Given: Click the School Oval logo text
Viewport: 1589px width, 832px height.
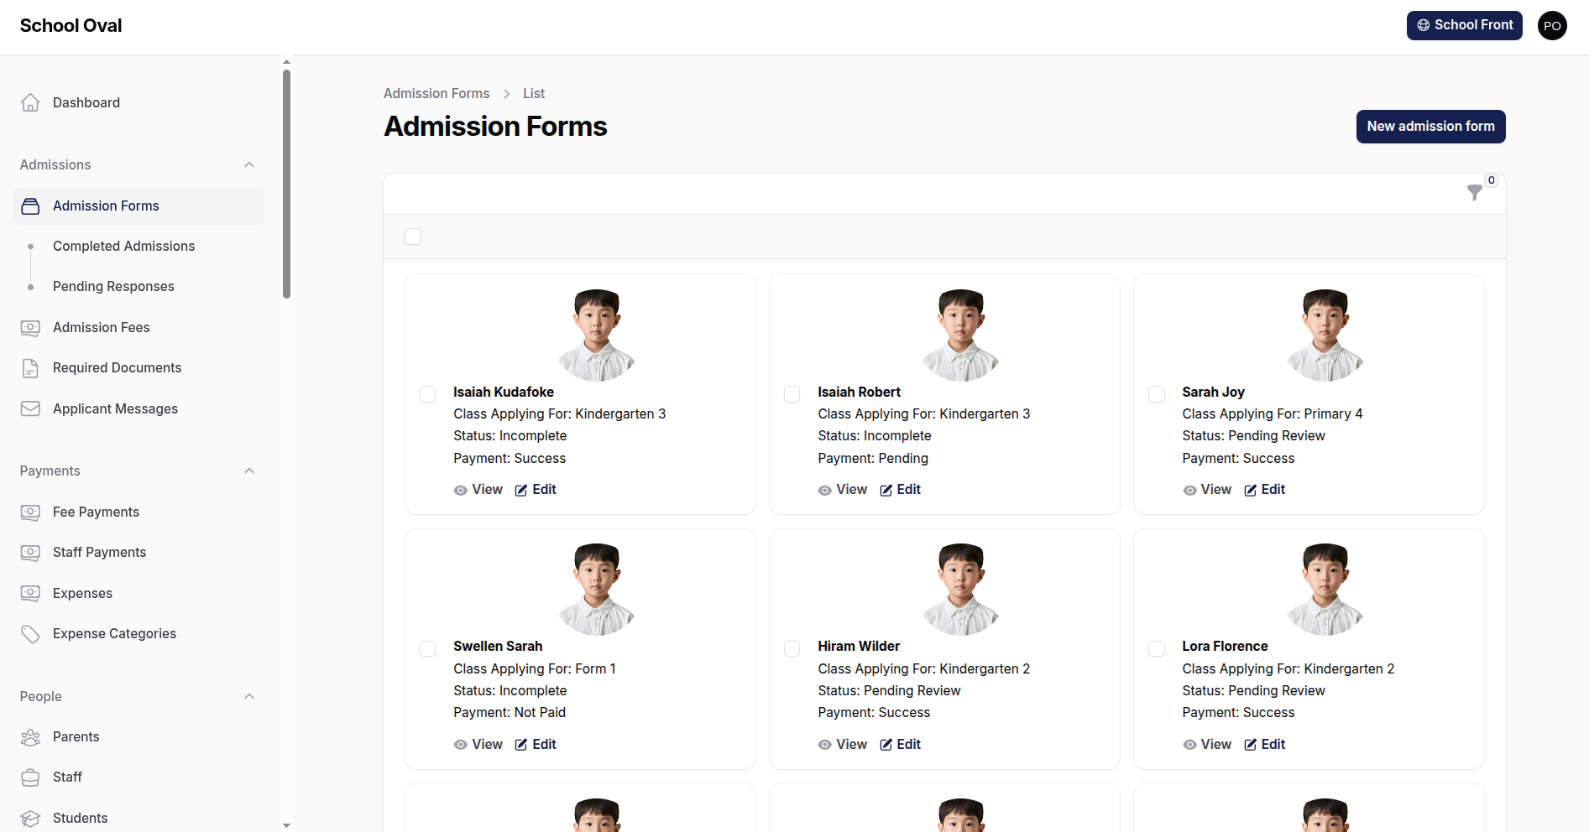Looking at the screenshot, I should point(71,26).
